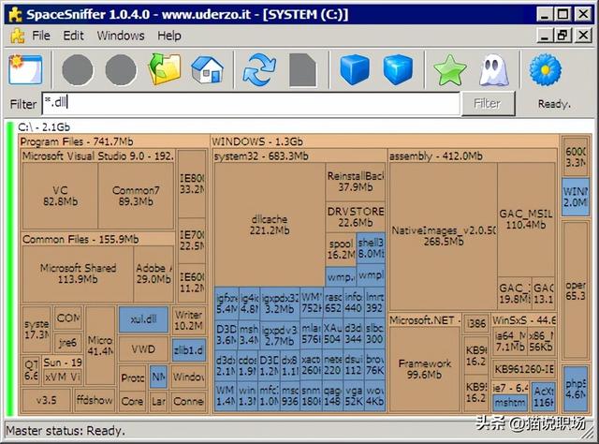Select the Framework 99.6Mb block
Image resolution: width=599 pixels, height=444 pixels.
point(425,369)
